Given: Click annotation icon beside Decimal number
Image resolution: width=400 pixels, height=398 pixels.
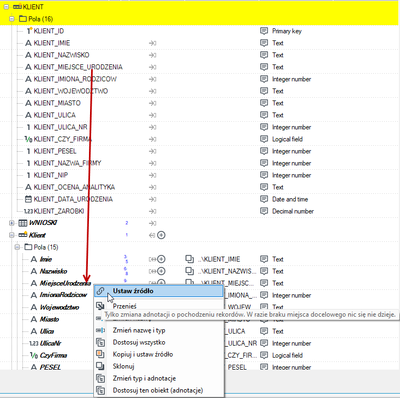Looking at the screenshot, I should click(x=264, y=211).
